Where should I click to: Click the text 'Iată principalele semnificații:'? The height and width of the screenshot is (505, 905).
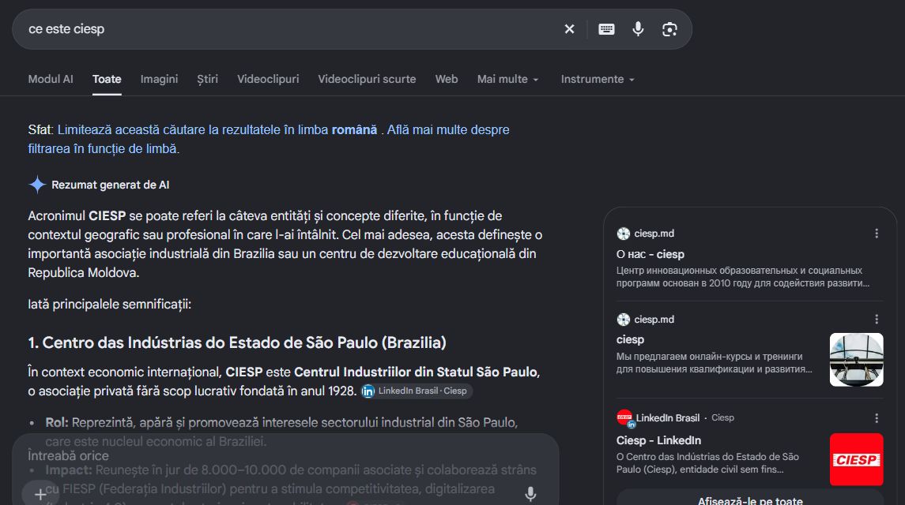tap(110, 305)
